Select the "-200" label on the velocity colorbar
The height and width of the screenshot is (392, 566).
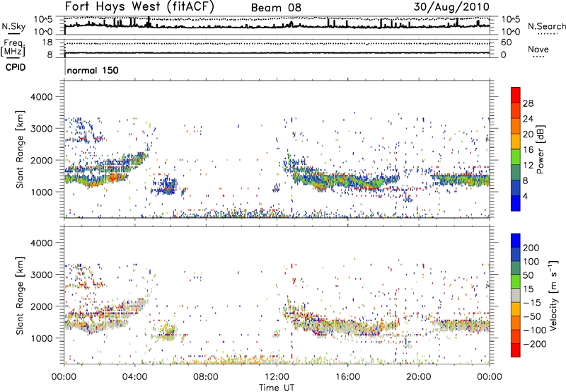(x=536, y=344)
